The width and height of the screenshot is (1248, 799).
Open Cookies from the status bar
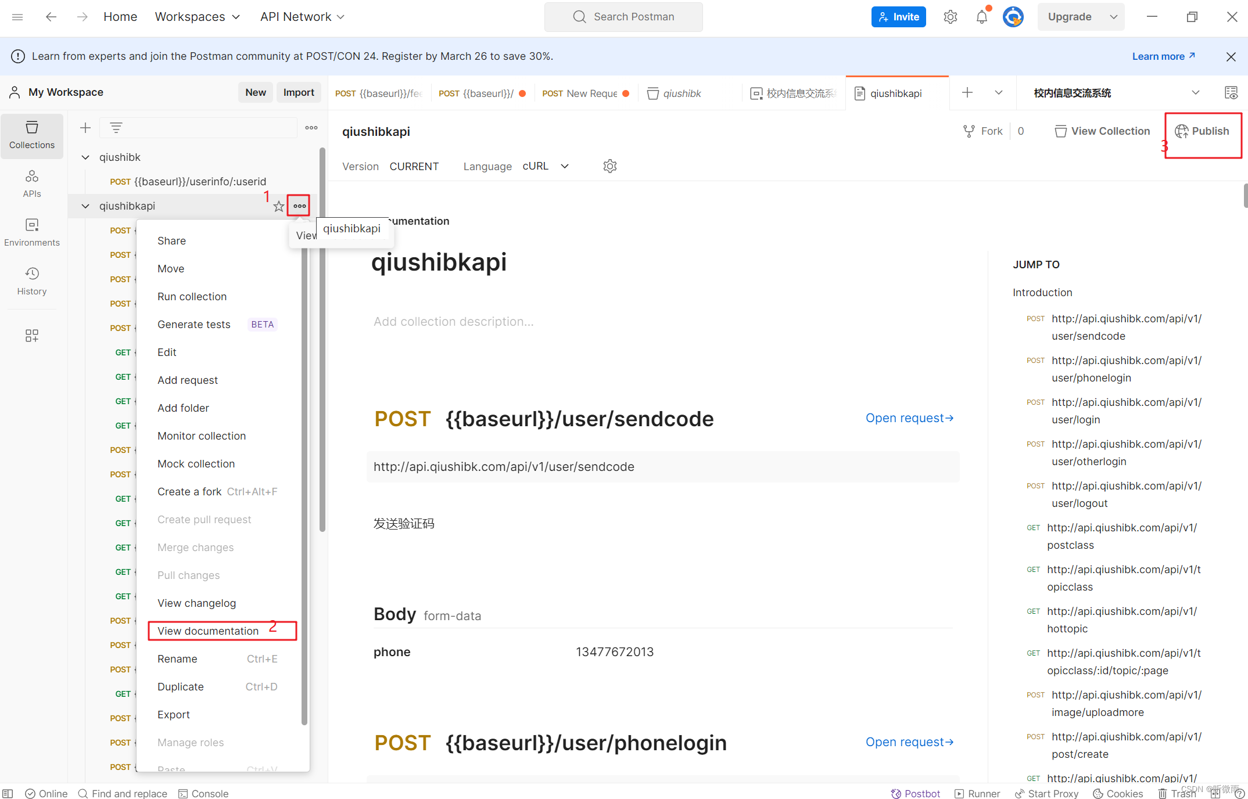coord(1118,793)
